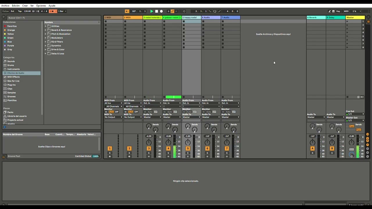
Task: Expand the Delay & Loop folder
Action: (46, 54)
